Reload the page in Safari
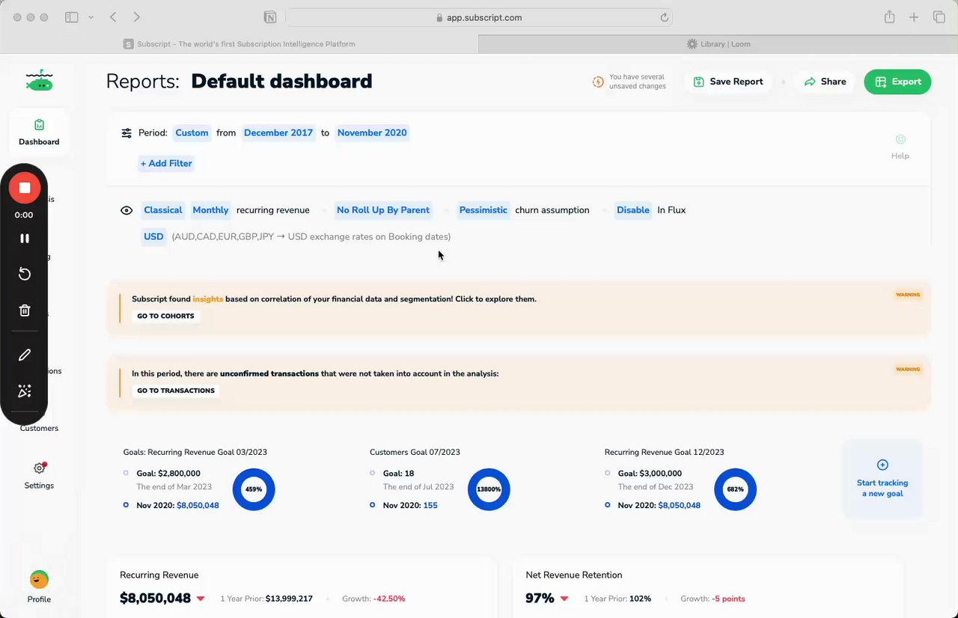This screenshot has height=618, width=958. pos(664,17)
